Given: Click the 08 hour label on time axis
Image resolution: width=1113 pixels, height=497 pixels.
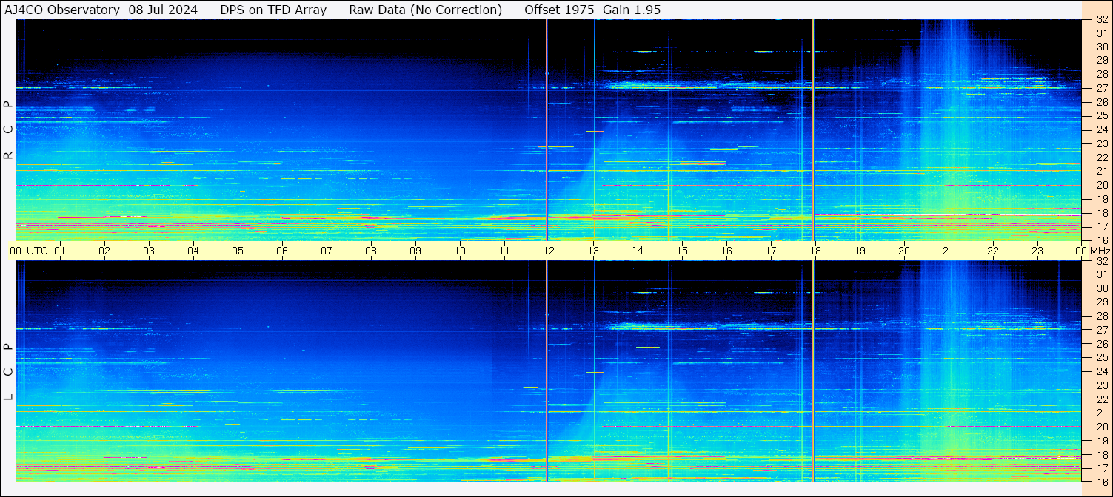Looking at the screenshot, I should (x=371, y=251).
